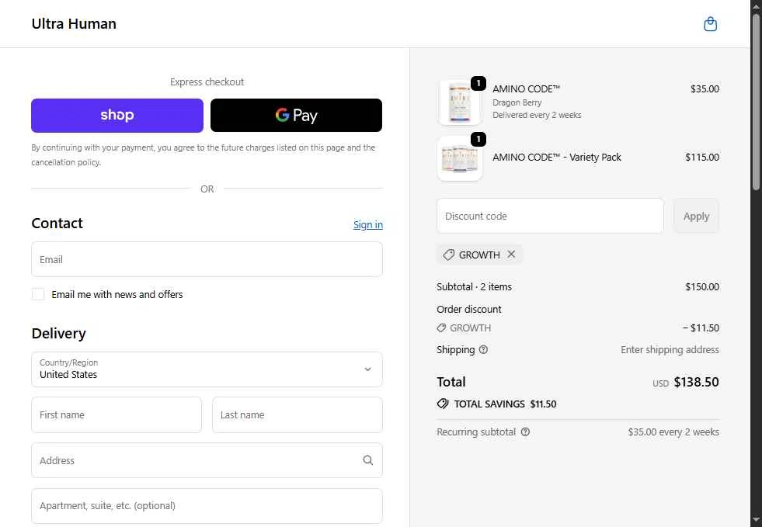
Task: Focus the Discount code field
Action: (x=550, y=216)
